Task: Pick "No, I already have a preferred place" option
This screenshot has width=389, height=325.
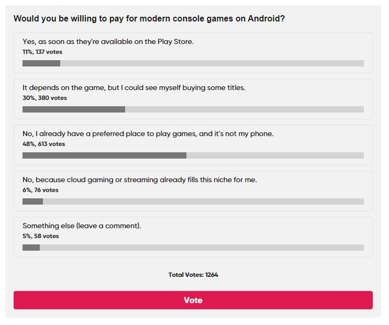Action: [148, 133]
